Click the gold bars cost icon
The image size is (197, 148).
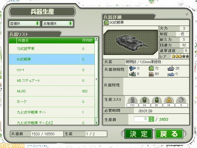[x=169, y=100]
